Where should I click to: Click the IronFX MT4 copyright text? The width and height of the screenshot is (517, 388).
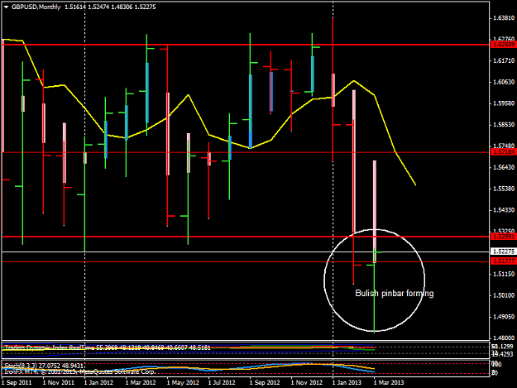(79, 371)
